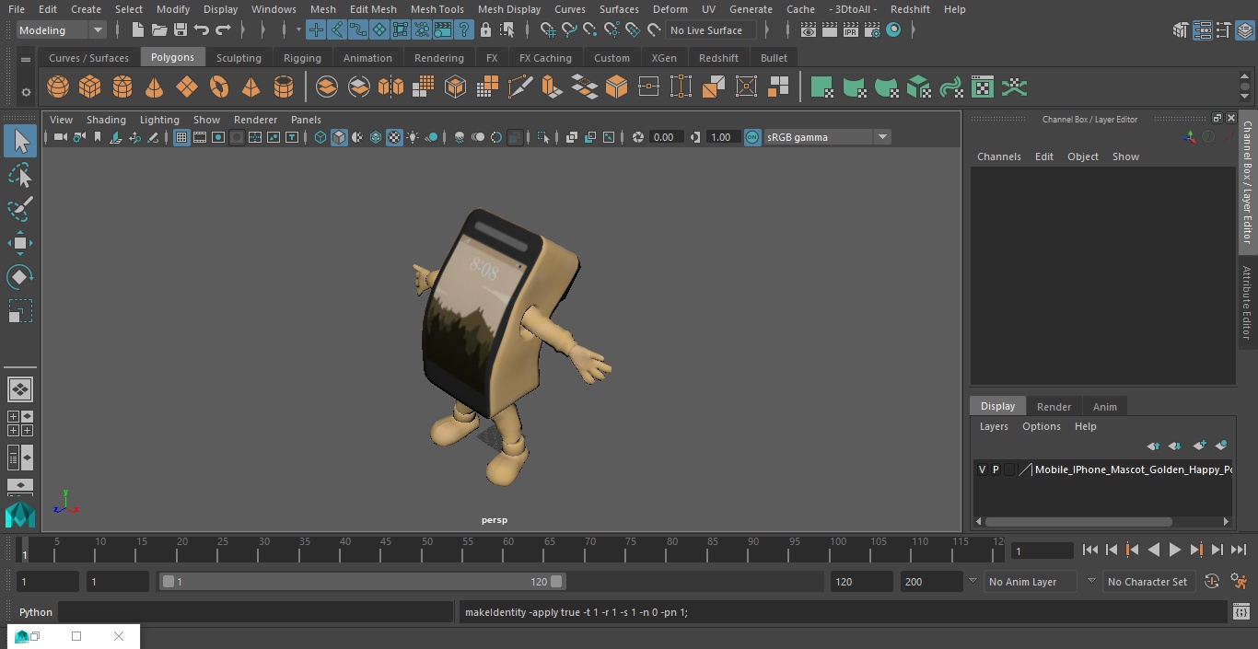The image size is (1258, 649).
Task: Play the animation backward
Action: click(1153, 550)
